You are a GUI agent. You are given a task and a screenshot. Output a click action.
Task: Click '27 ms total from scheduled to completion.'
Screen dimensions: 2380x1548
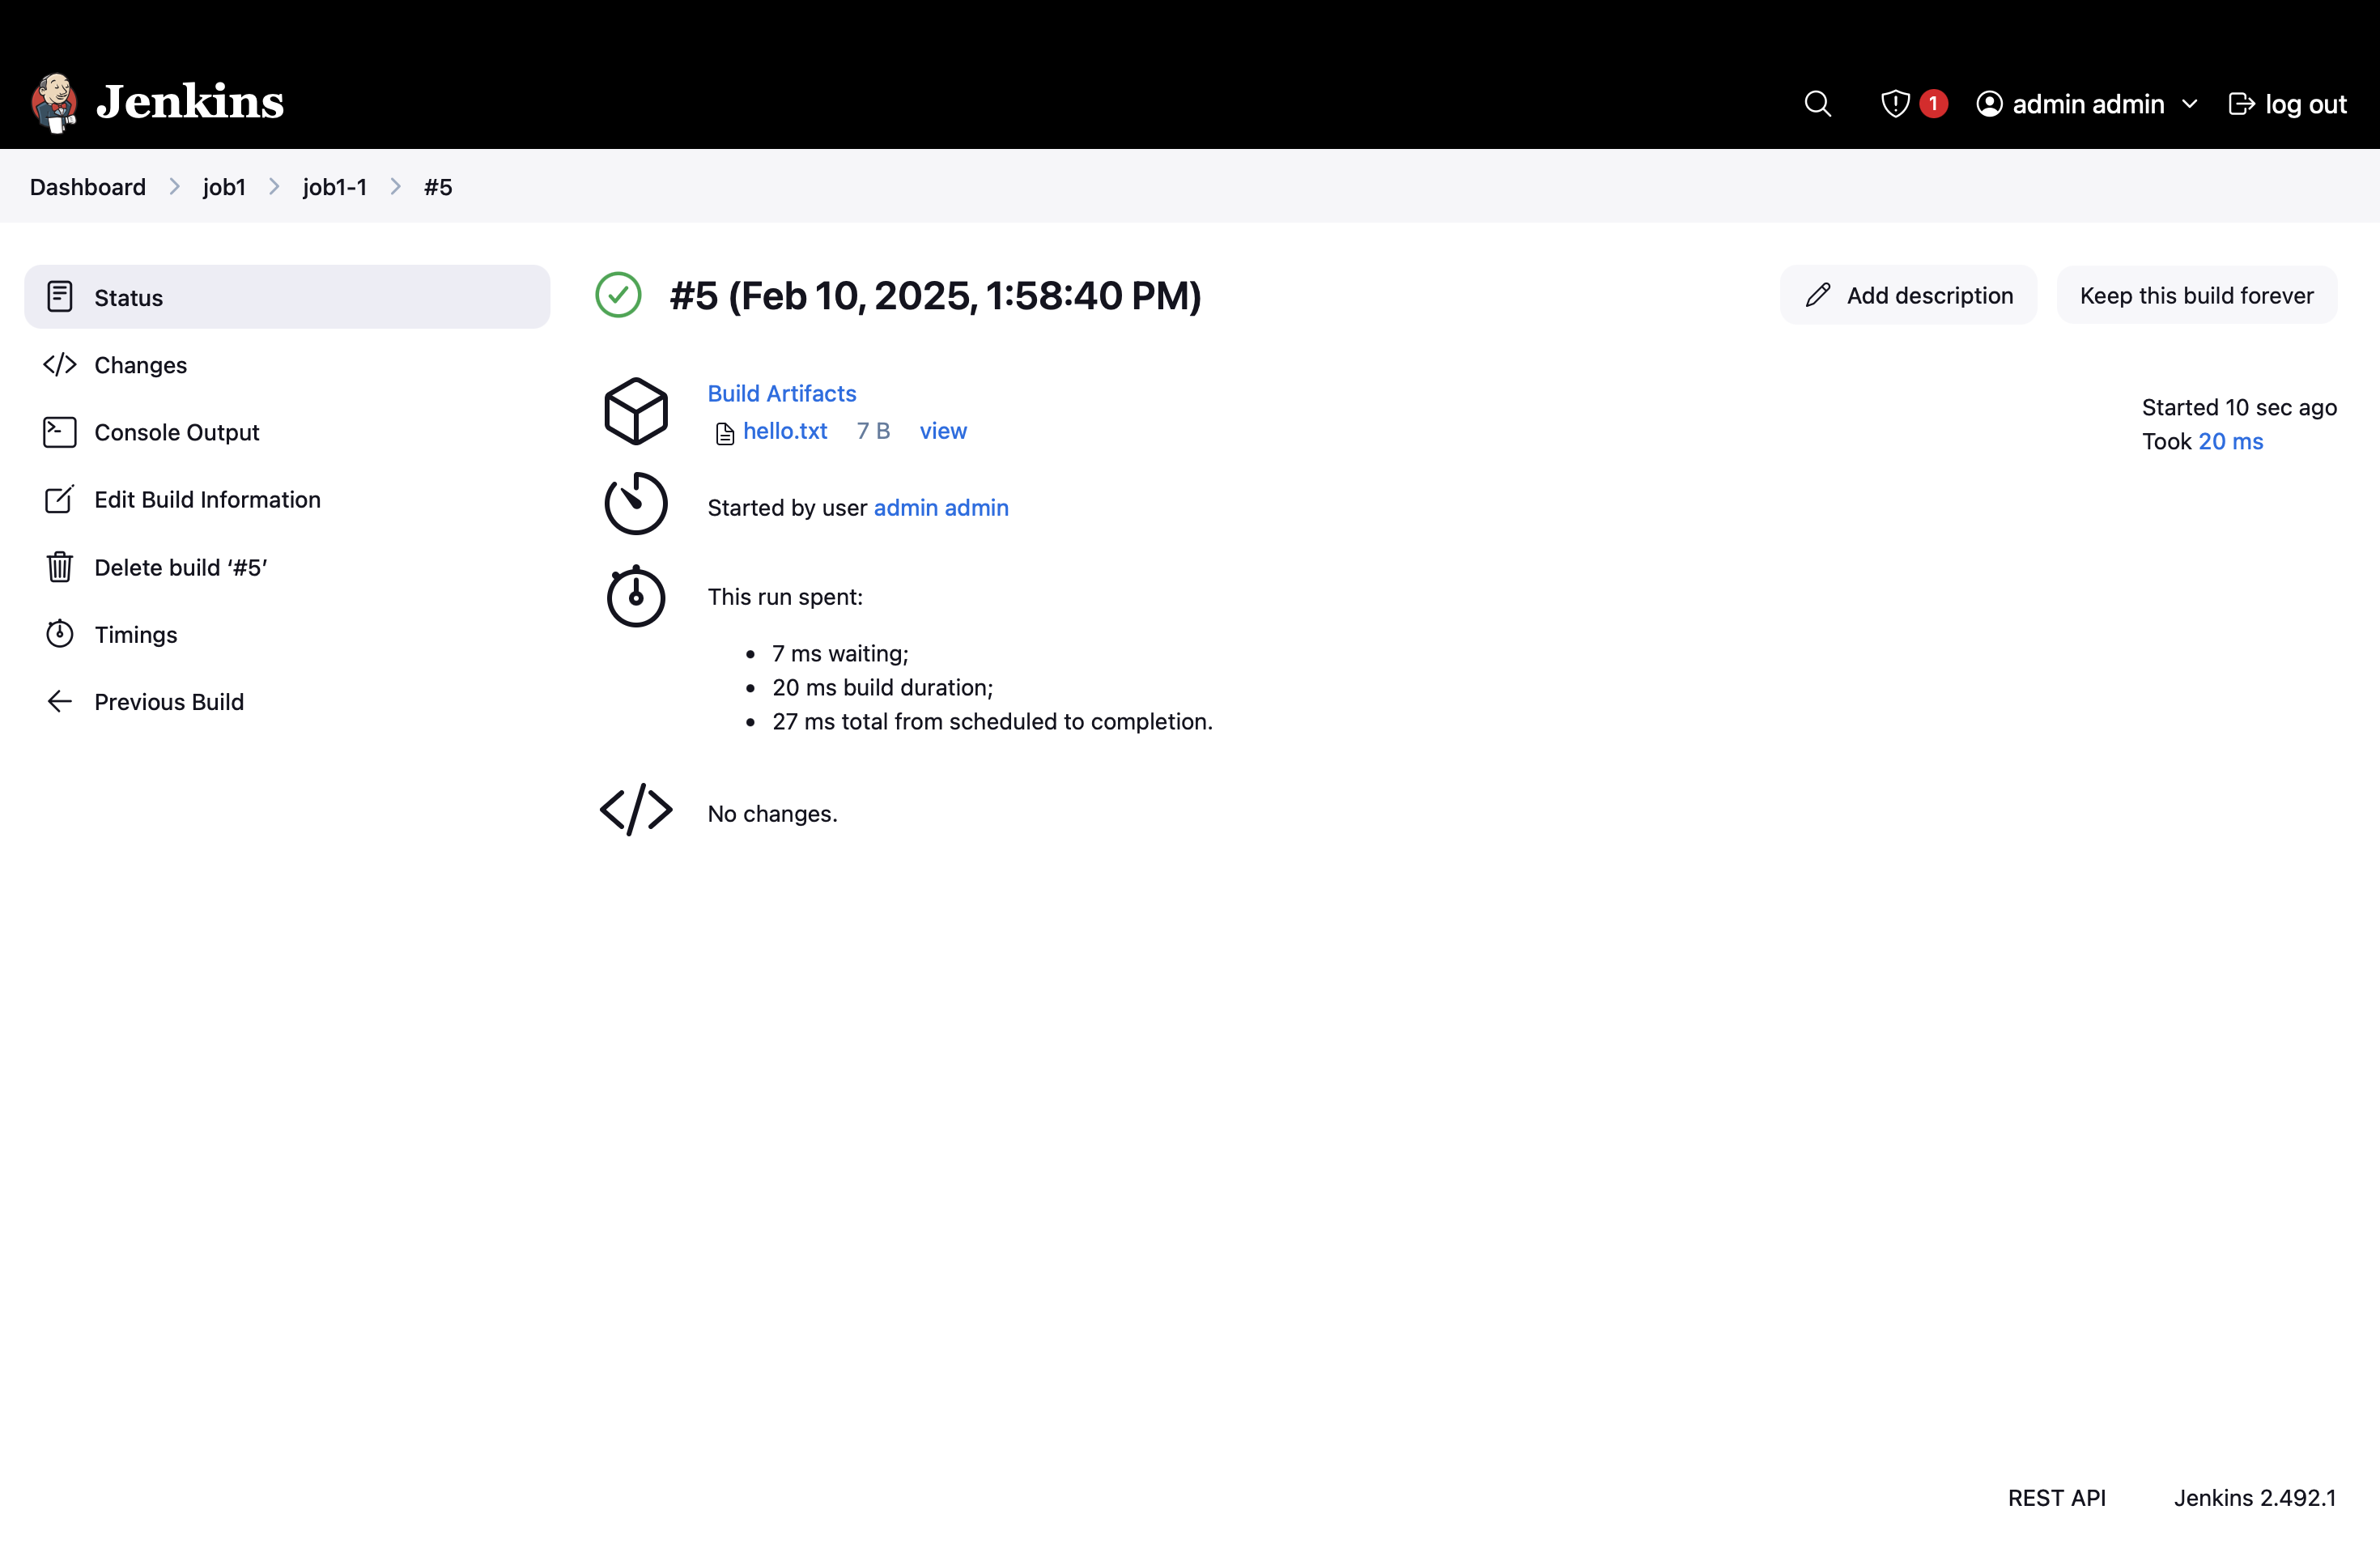(x=992, y=721)
